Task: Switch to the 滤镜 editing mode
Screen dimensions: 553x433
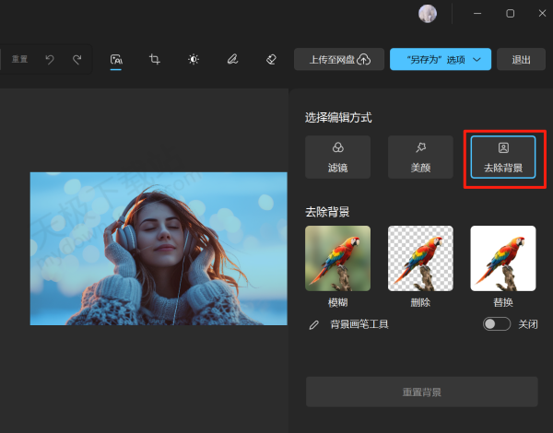Action: tap(338, 157)
